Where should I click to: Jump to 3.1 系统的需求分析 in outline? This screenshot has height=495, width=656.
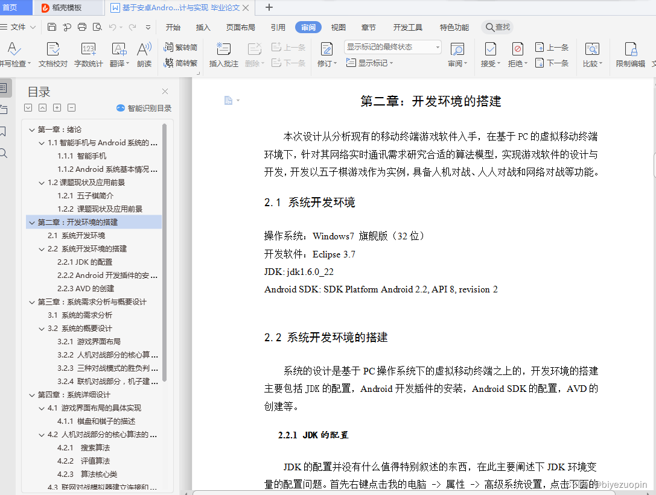pos(80,315)
